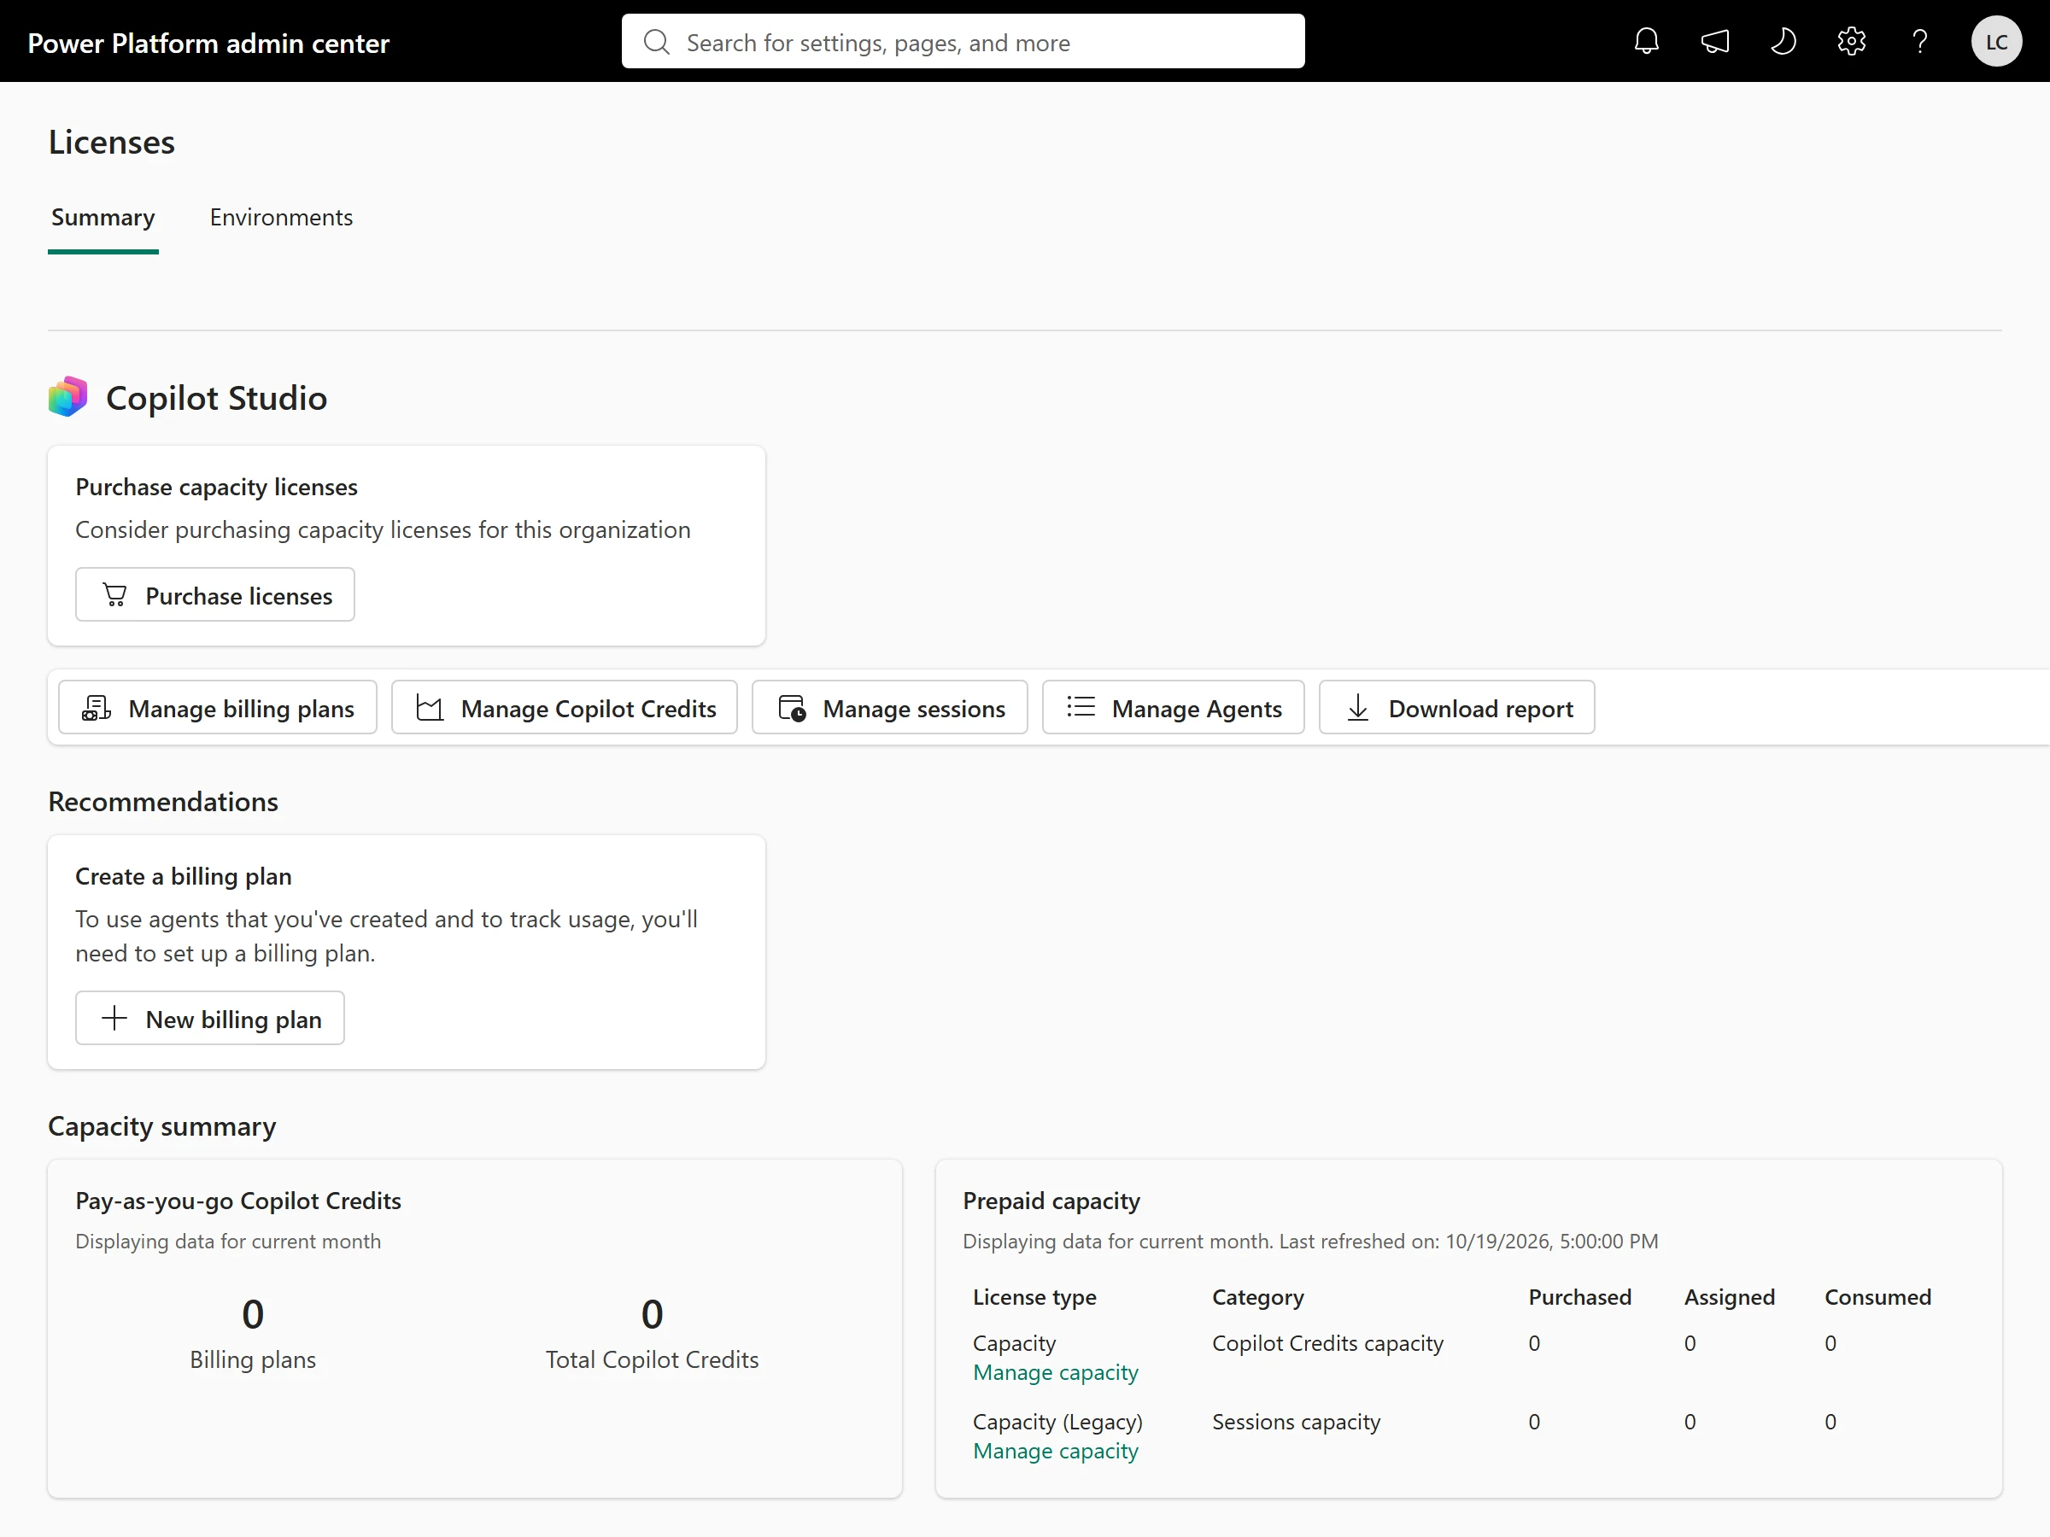Click the shopping cart icon on Purchase licenses

114,595
